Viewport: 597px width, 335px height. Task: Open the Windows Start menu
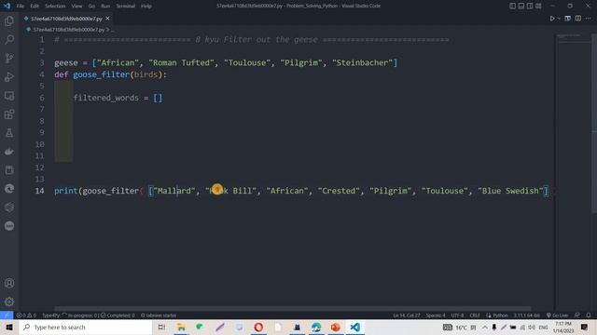tap(9, 327)
